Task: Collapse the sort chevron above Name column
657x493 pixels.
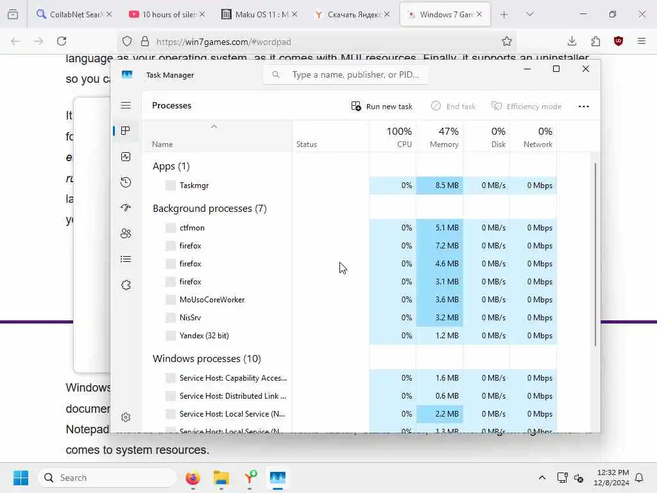Action: point(214,126)
